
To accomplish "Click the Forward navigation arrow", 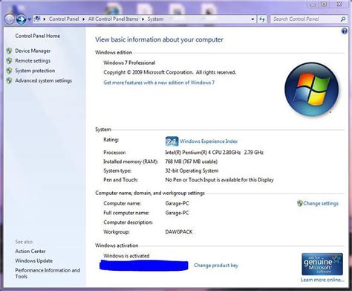I will (21, 19).
